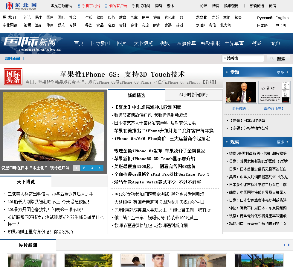
Task: Click the 国际新闻 international.dbw.cn banner logo
Action: coord(33,44)
